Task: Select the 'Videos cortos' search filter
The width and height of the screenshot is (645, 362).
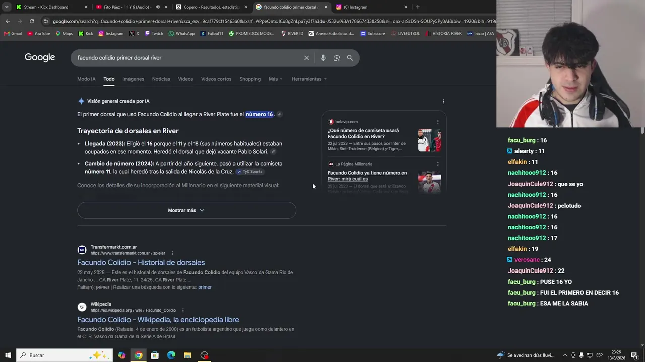Action: point(216,79)
